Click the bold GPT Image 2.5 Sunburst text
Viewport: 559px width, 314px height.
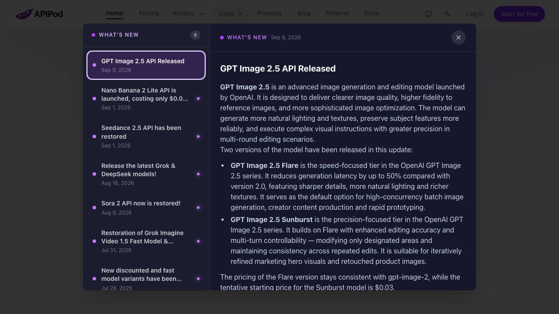click(x=272, y=219)
